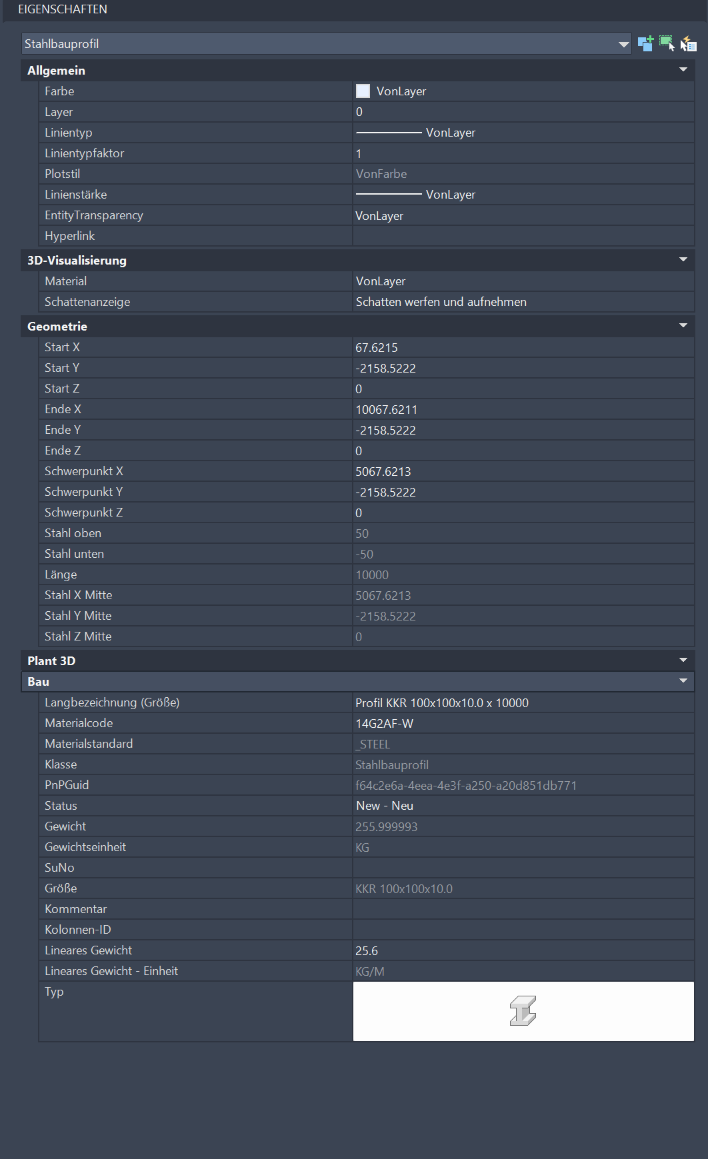Open the Stahlbauprofil object type dropdown
The image size is (708, 1159).
tap(623, 44)
